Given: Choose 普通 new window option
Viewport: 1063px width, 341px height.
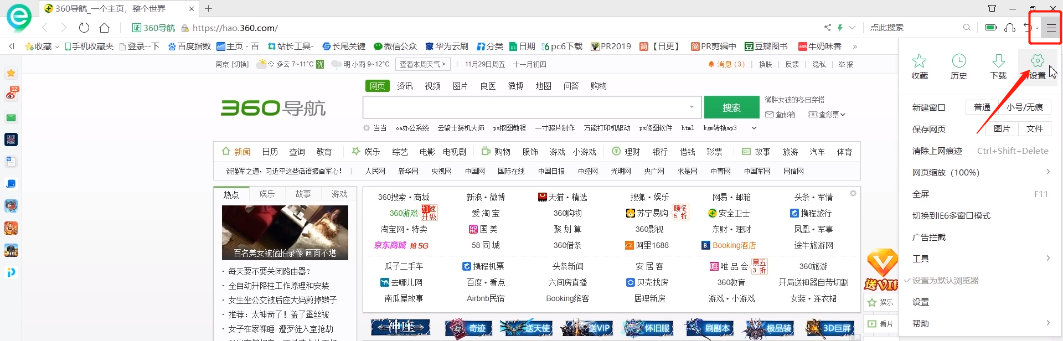Looking at the screenshot, I should point(982,107).
